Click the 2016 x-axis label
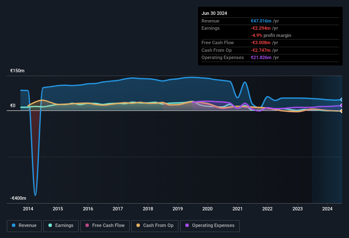Image resolution: width=349 pixels, height=238 pixels. (88, 209)
